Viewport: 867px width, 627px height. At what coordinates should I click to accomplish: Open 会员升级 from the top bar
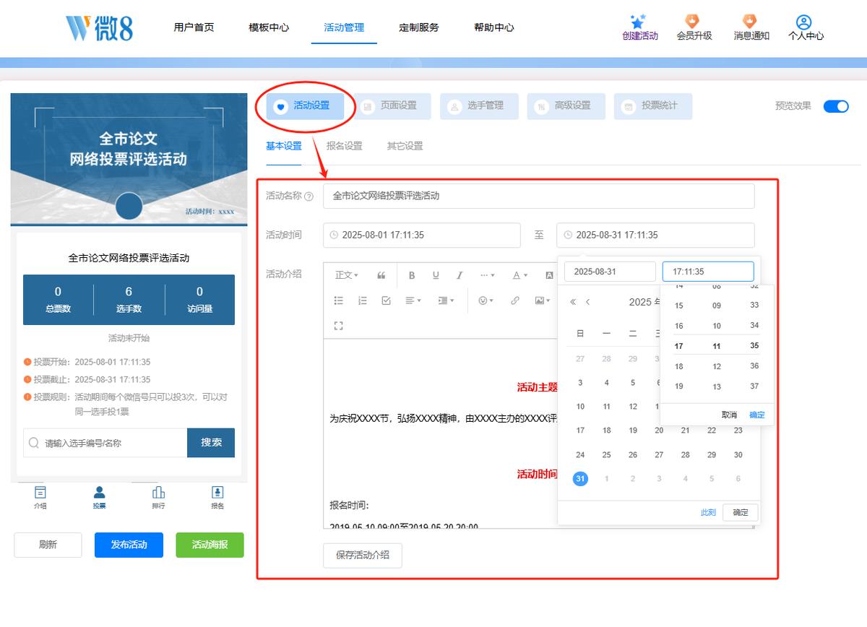[694, 28]
